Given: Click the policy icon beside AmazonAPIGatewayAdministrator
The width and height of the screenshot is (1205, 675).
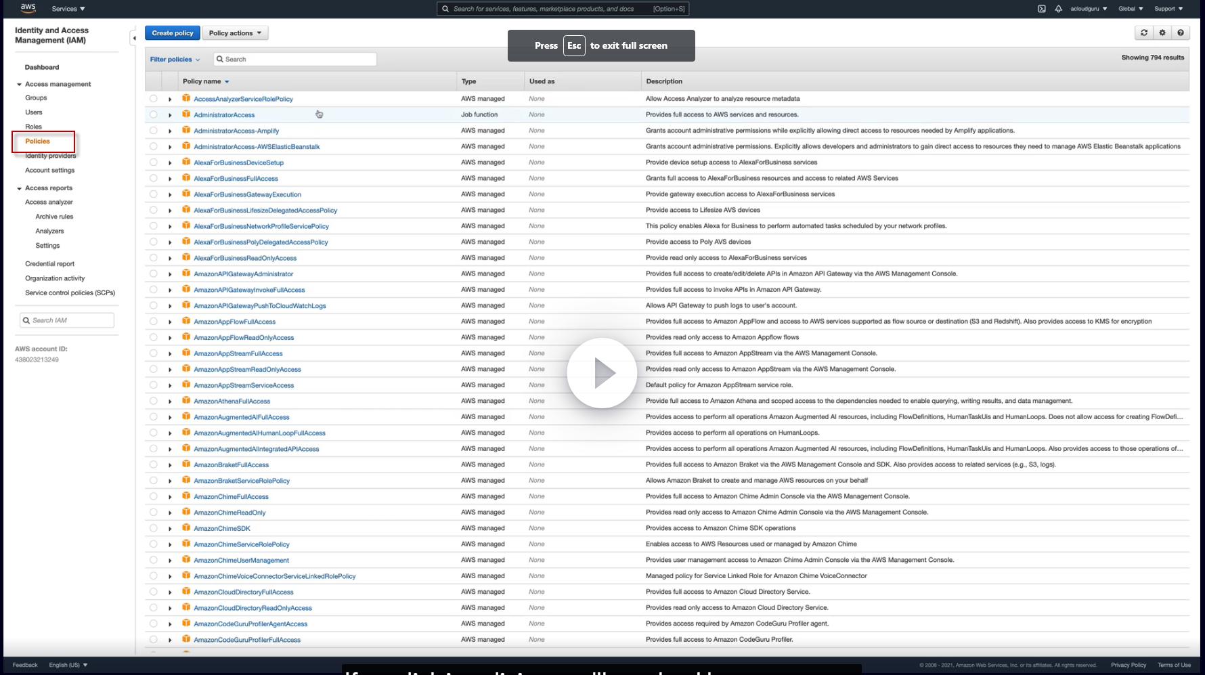Looking at the screenshot, I should tap(186, 274).
